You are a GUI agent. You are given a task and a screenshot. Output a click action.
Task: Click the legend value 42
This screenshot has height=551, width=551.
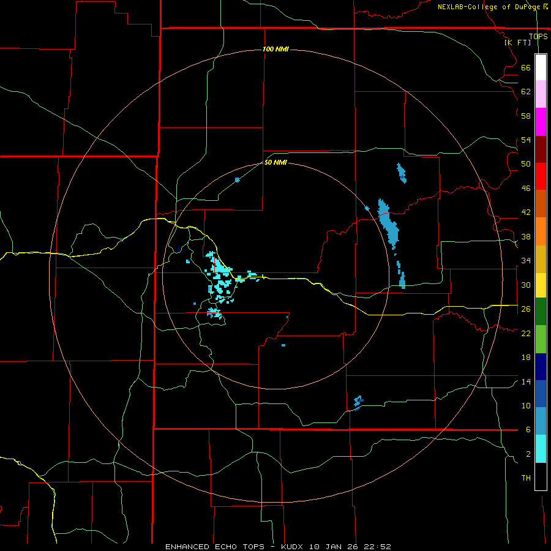[x=526, y=212]
